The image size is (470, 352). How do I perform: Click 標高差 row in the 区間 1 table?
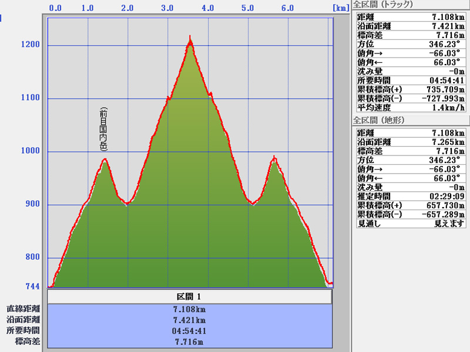190,341
